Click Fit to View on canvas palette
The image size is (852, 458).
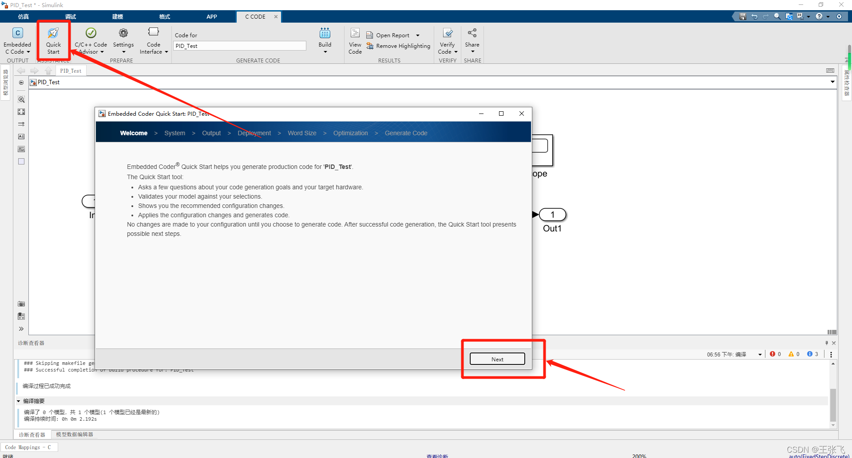[x=21, y=112]
